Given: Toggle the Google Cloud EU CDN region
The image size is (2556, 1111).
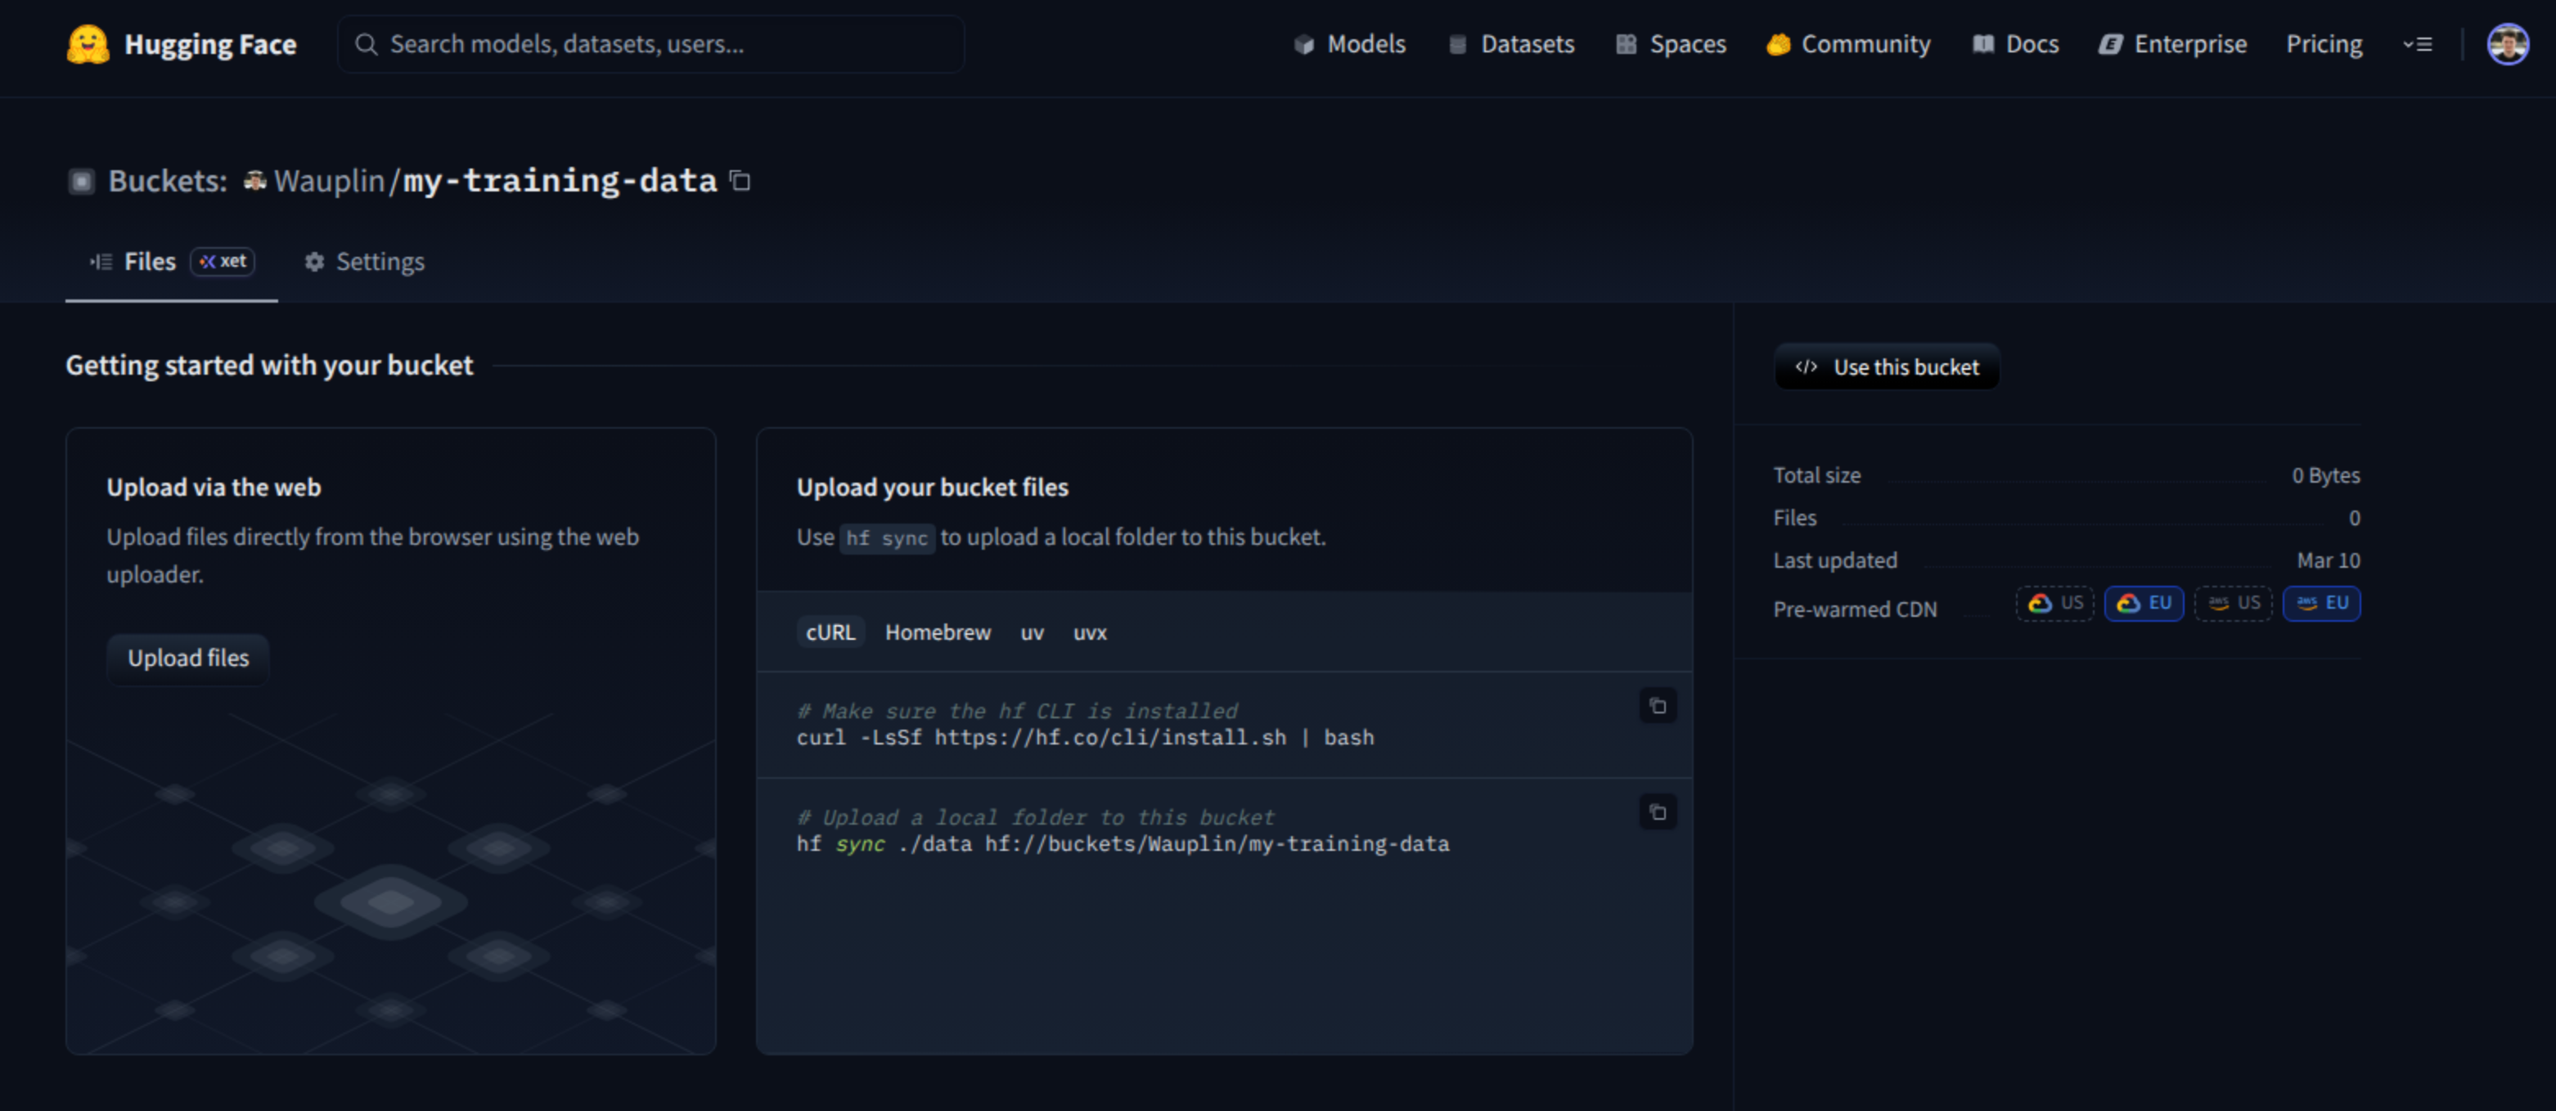Looking at the screenshot, I should click(x=2144, y=603).
